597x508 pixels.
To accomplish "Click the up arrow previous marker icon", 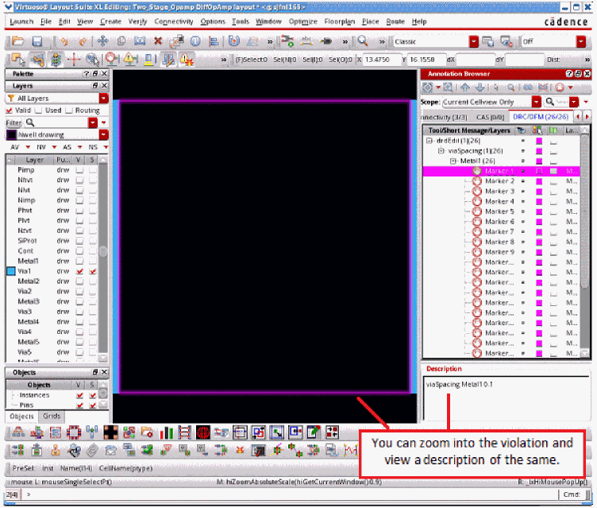I will coord(465,87).
